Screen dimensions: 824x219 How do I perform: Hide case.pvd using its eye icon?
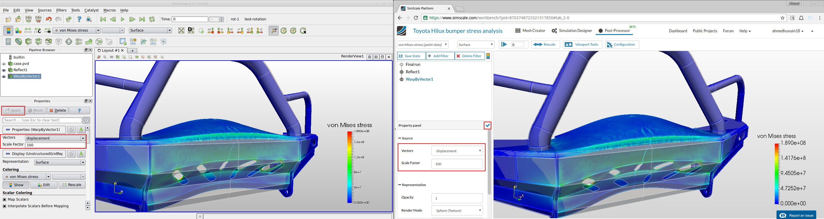point(4,64)
